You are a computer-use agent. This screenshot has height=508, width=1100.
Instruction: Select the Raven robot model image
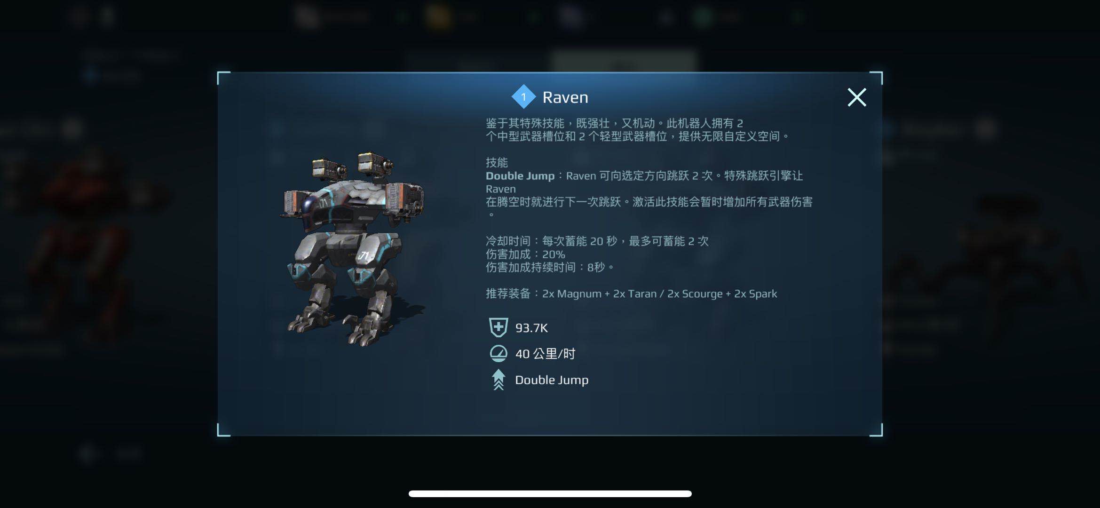click(x=354, y=248)
